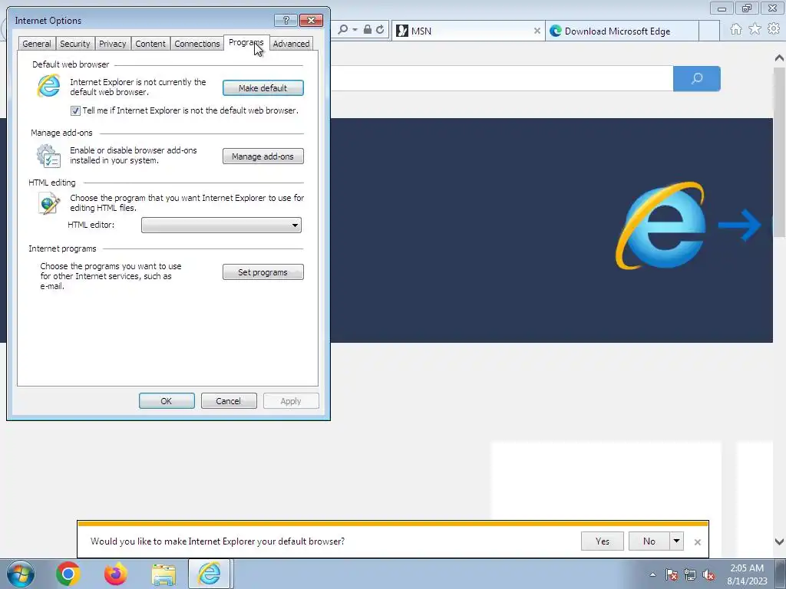Click the blue arrow in the banner
The width and height of the screenshot is (786, 589).
click(x=740, y=225)
